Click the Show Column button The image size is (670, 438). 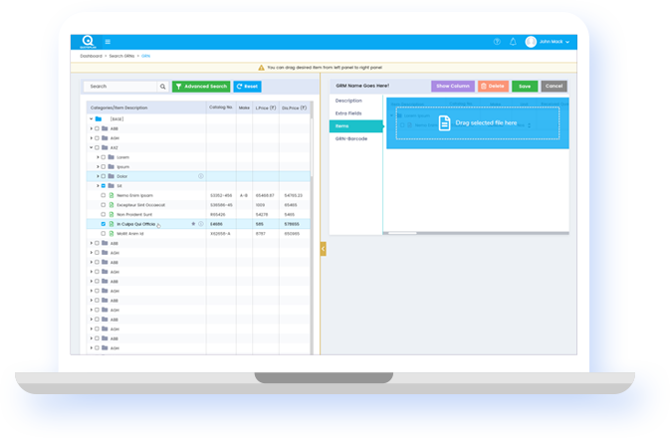click(x=453, y=86)
